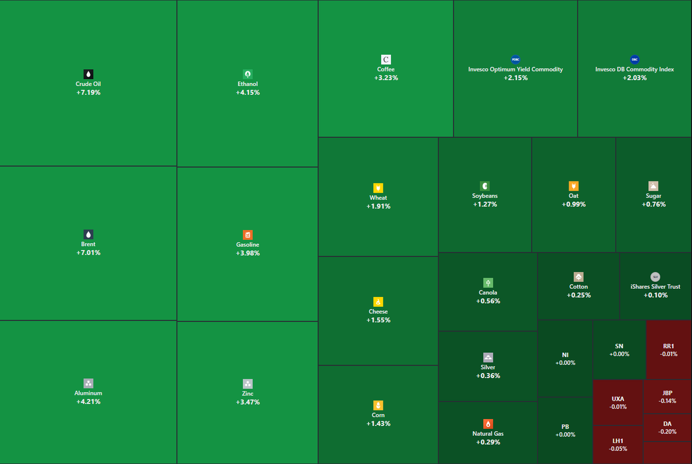Select the Gasoline +3.98% value
The image size is (692, 464).
pyautogui.click(x=247, y=253)
